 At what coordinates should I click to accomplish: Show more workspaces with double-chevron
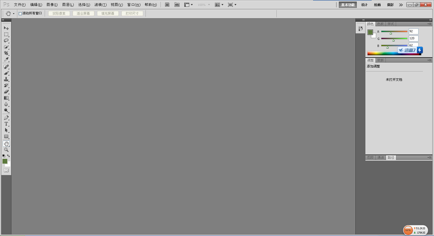[401, 5]
